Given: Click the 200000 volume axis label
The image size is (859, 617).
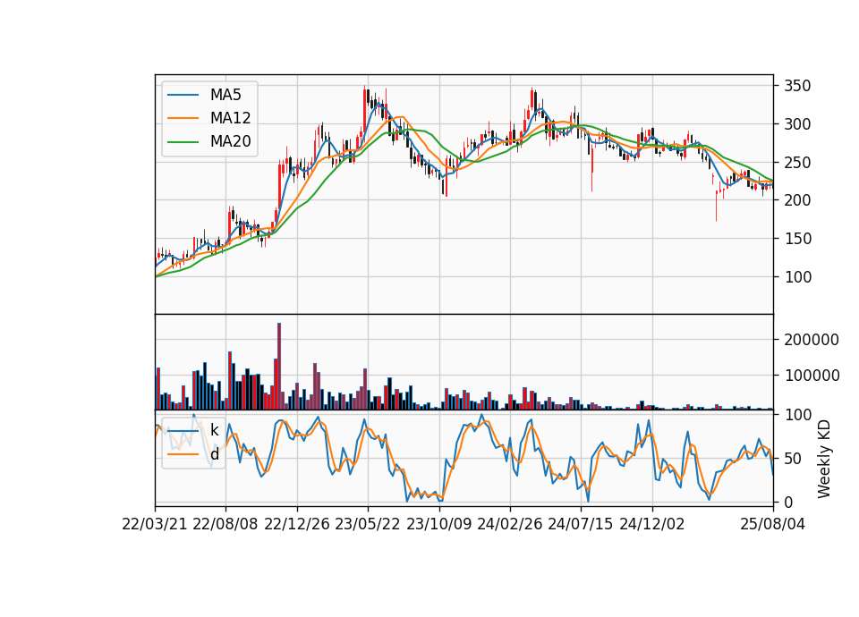Looking at the screenshot, I should pyautogui.click(x=812, y=340).
